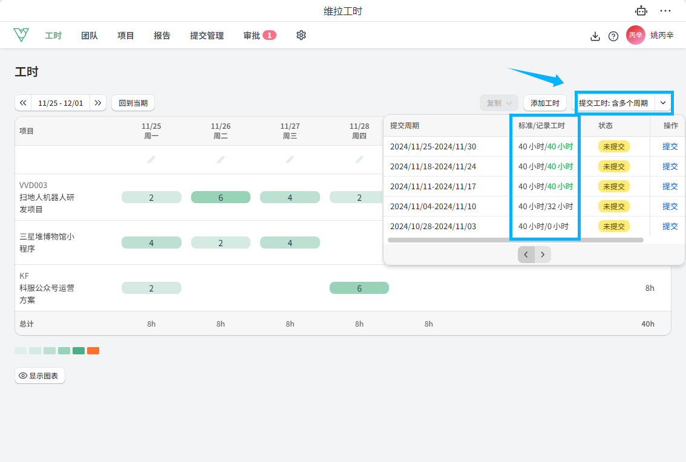Click the 科服公众号运营方案 project name

(x=47, y=294)
